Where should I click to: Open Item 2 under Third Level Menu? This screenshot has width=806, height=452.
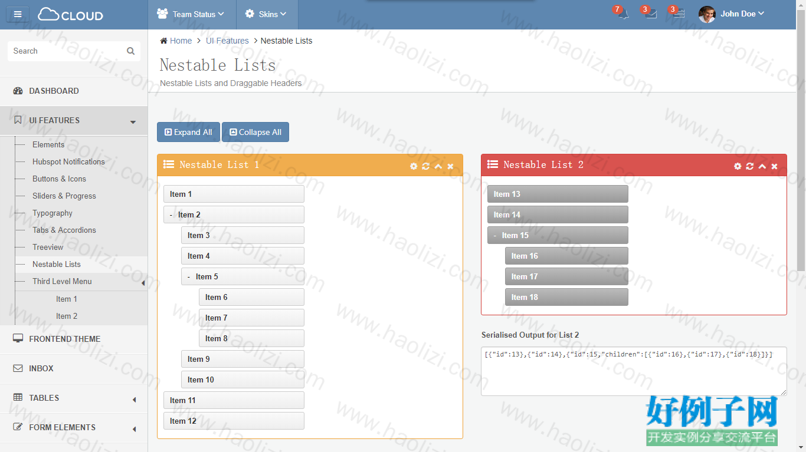tap(67, 316)
